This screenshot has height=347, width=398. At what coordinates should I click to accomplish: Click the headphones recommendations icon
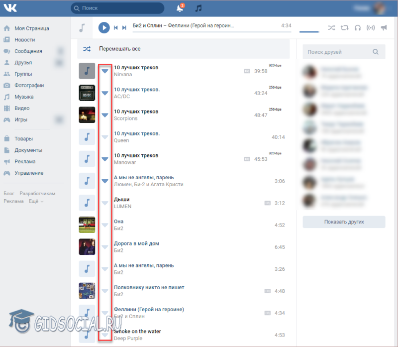coord(358,27)
